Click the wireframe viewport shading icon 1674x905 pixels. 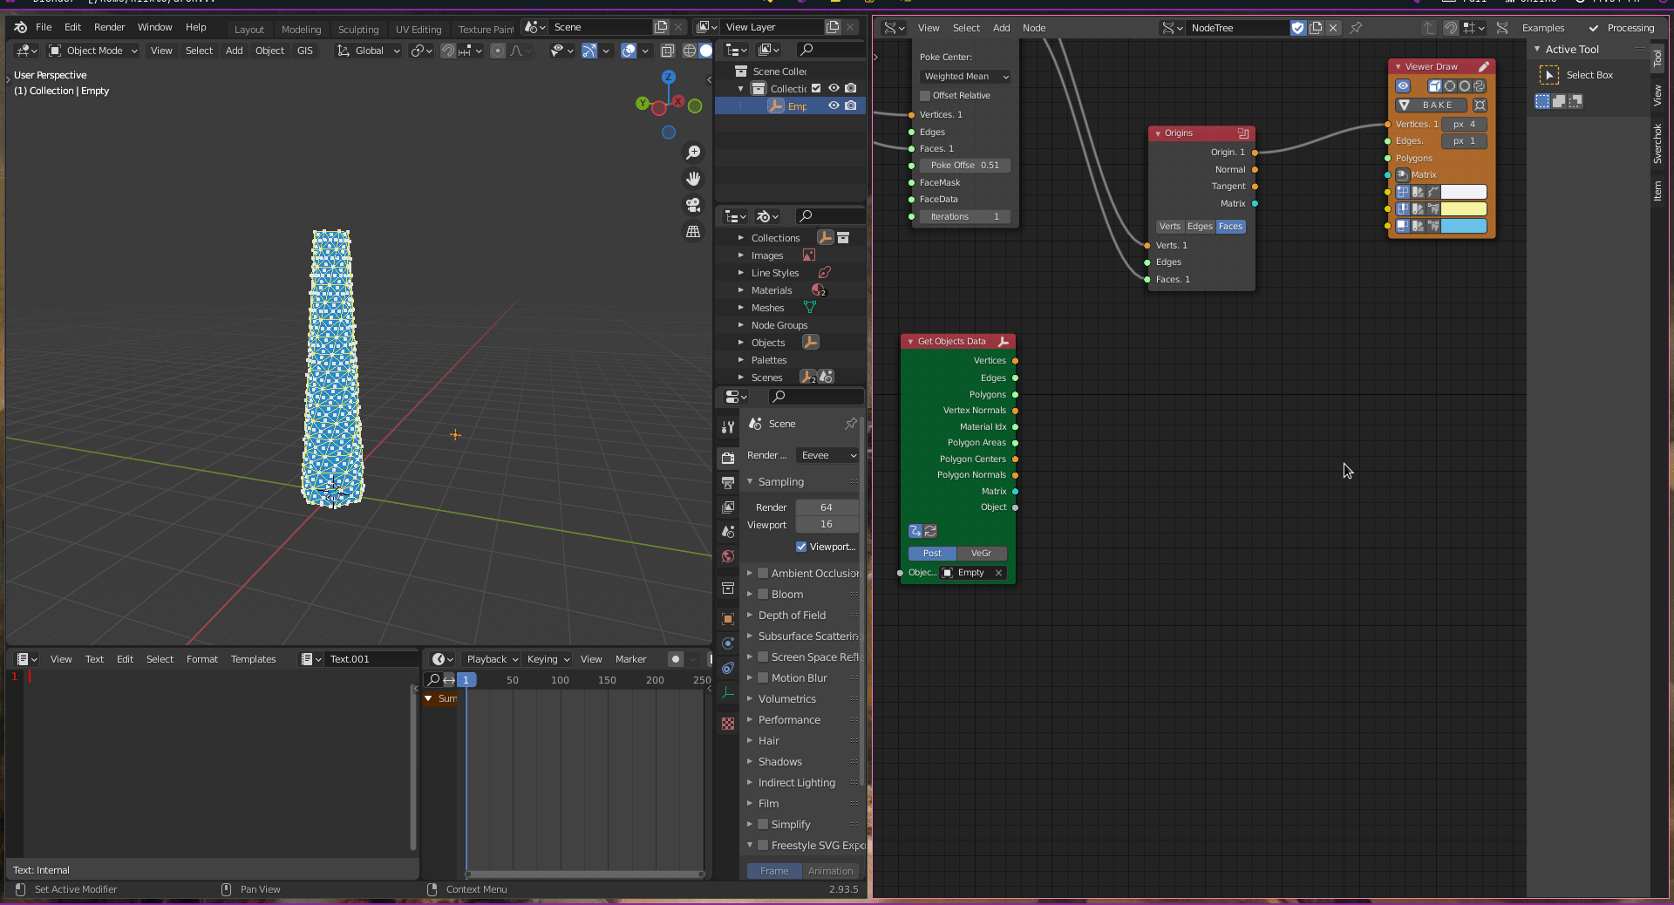click(690, 51)
